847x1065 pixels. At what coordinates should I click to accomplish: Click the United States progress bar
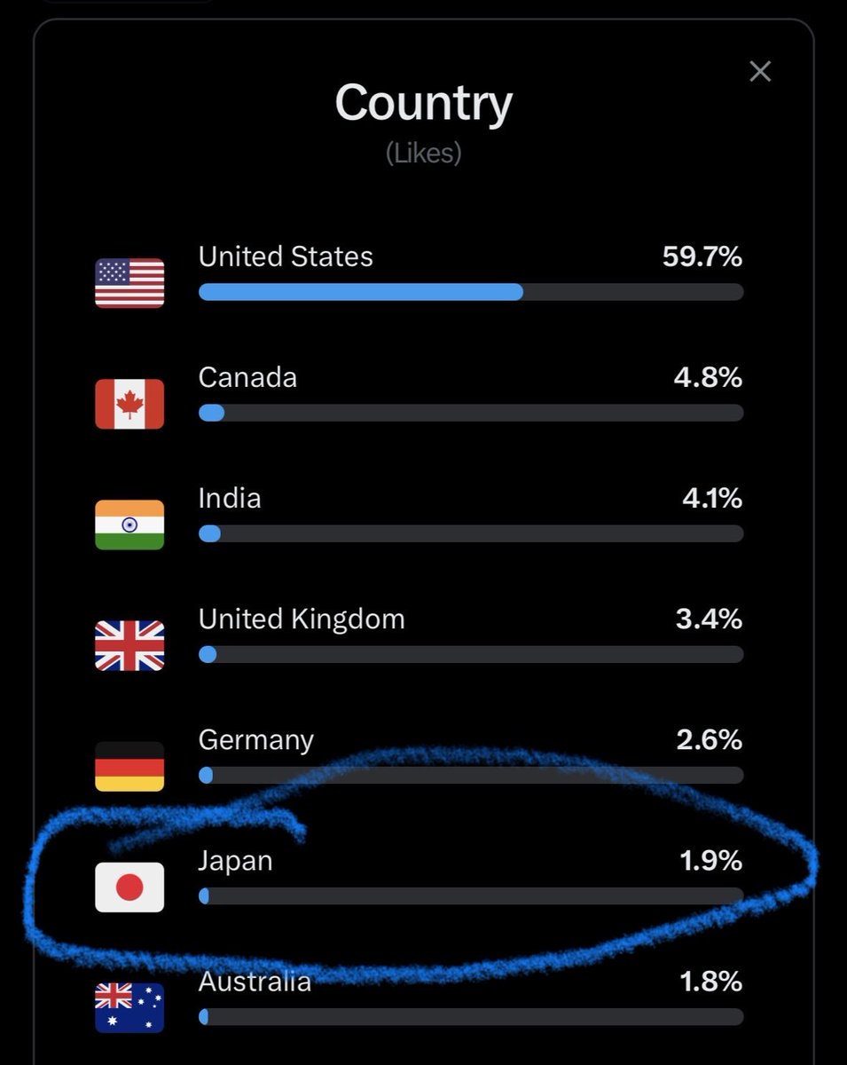pyautogui.click(x=471, y=292)
